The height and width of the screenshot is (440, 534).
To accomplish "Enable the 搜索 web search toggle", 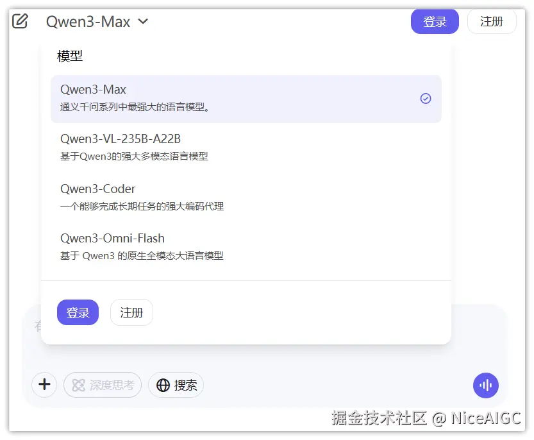I will click(x=176, y=385).
